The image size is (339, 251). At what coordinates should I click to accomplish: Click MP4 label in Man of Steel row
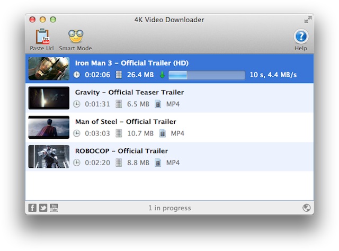point(177,133)
